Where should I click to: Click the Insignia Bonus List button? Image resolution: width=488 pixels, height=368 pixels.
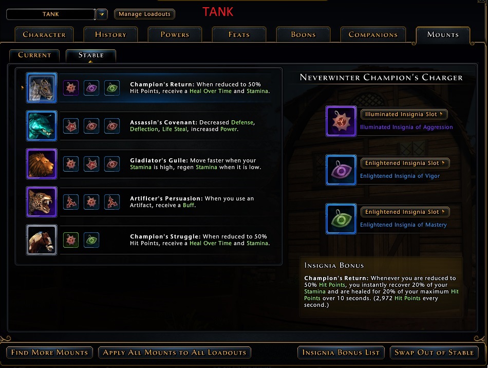click(x=341, y=353)
